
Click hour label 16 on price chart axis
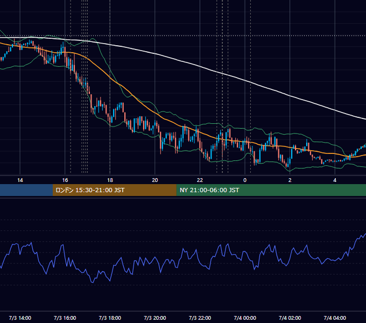(x=65, y=180)
